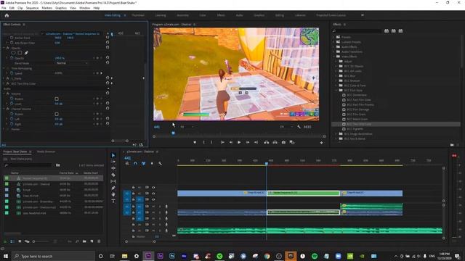
Task: Click the Home icon in the workspace bar
Action: pyautogui.click(x=7, y=15)
